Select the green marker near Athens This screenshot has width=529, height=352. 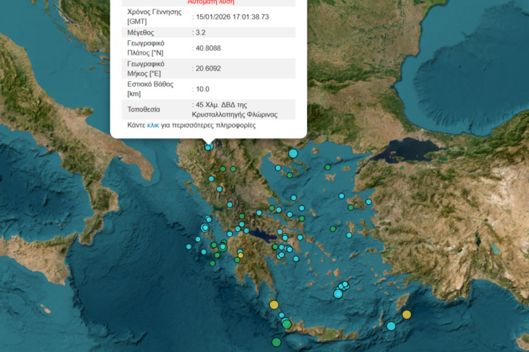coord(274,246)
